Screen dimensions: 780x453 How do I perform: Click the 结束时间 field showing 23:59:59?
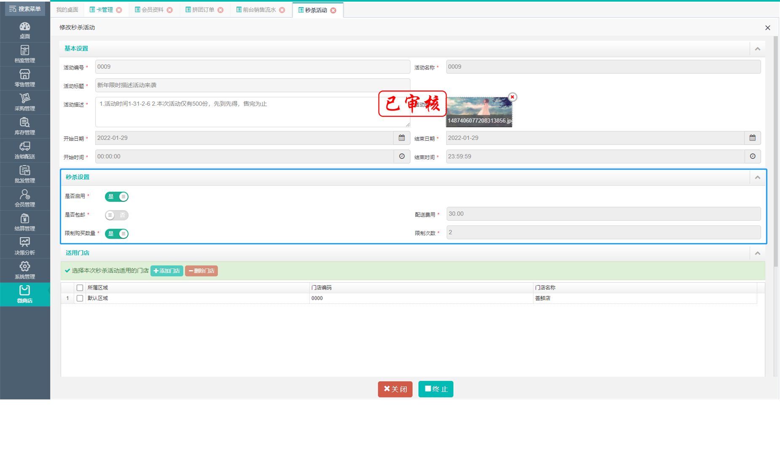pos(595,156)
